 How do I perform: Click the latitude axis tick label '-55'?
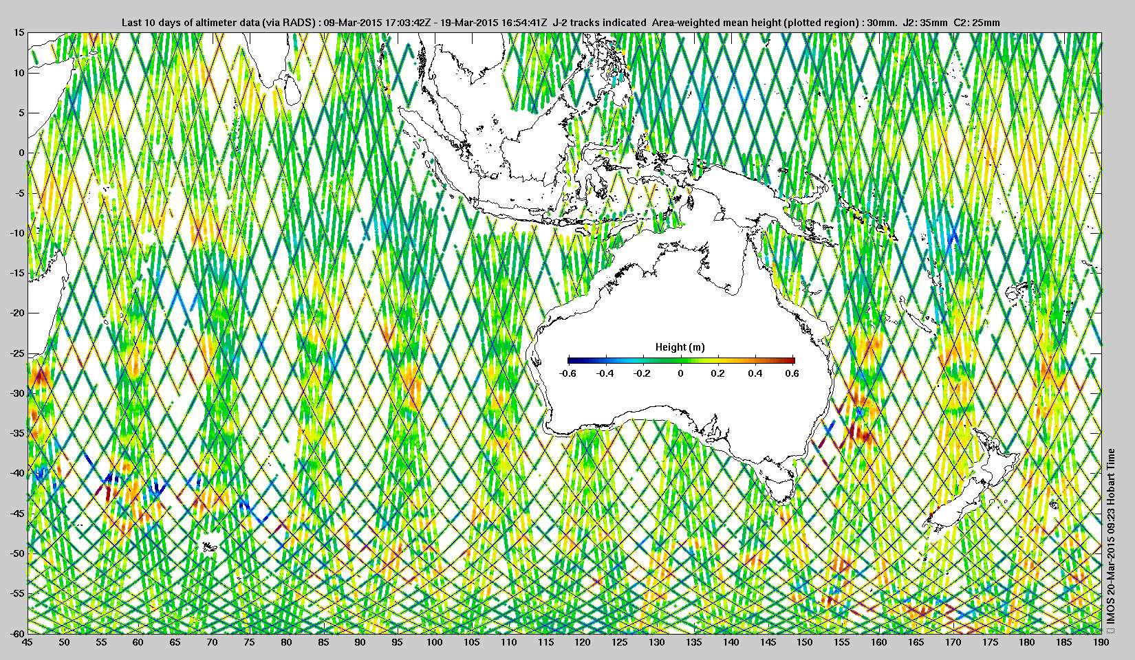[x=18, y=593]
